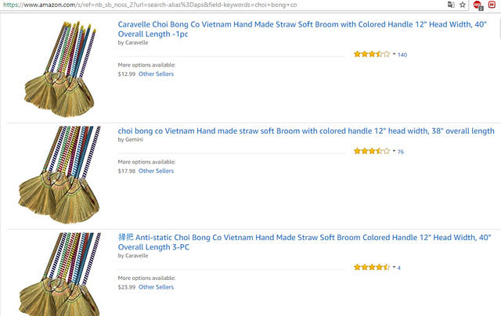The height and width of the screenshot is (316, 501).
Task: Click Other Sellers next to the $12.99 price
Action: point(156,74)
